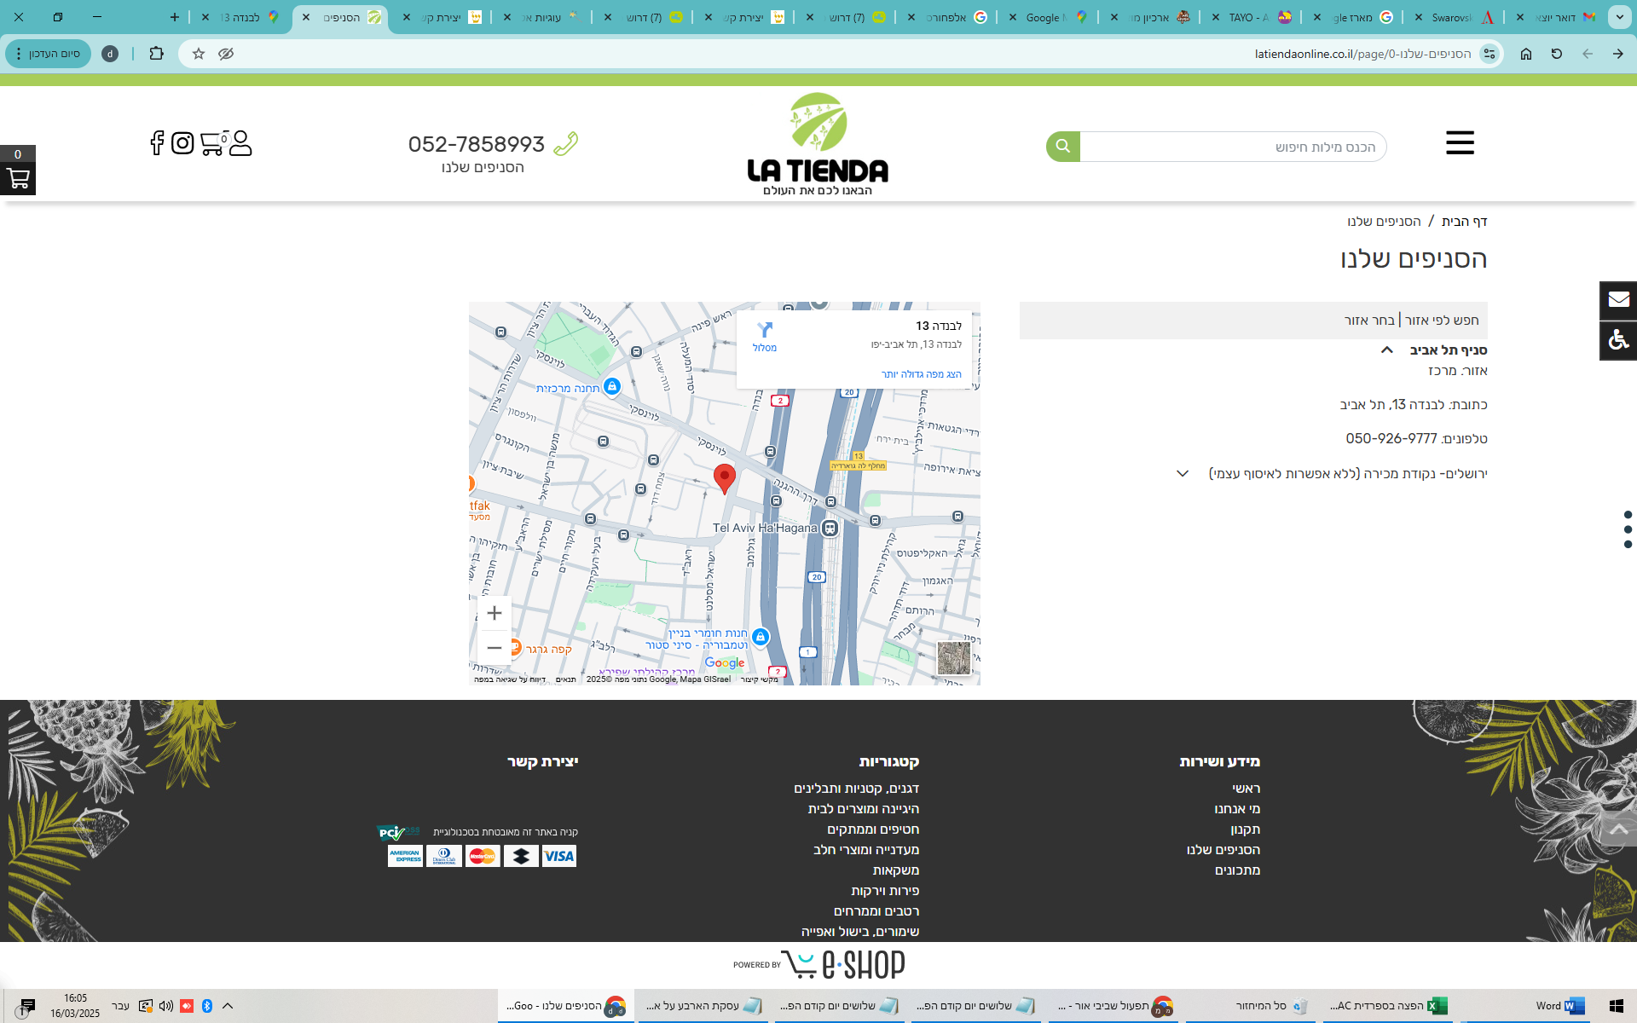
Task: Open the envelope contact side icon
Action: (x=1617, y=300)
